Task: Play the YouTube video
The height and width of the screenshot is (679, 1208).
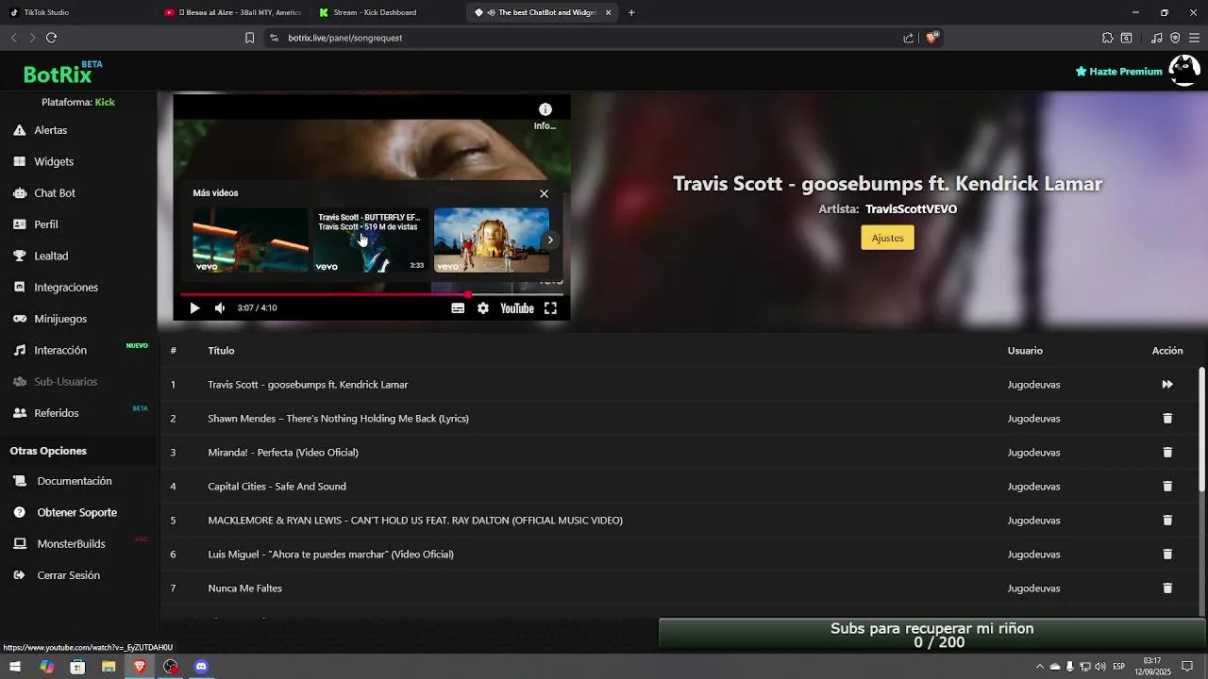Action: point(194,308)
